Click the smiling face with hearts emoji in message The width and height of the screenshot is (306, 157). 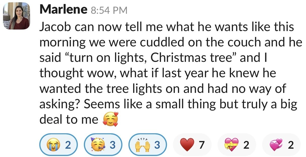click(110, 120)
